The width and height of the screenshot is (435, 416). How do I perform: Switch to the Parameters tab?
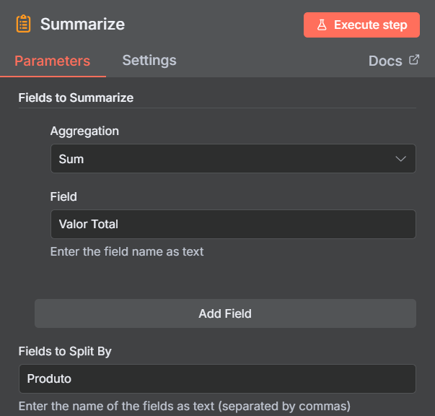[53, 61]
